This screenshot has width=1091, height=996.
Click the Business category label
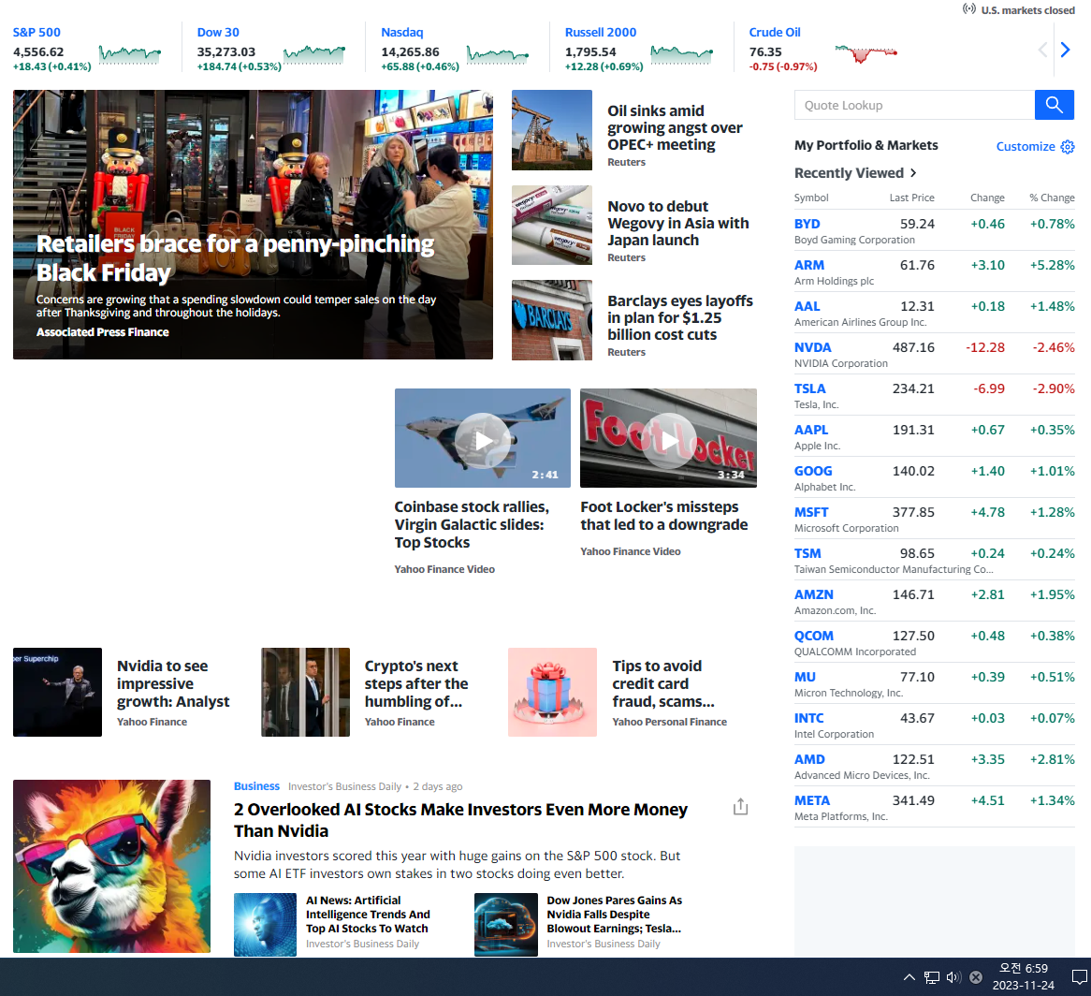[x=256, y=785]
